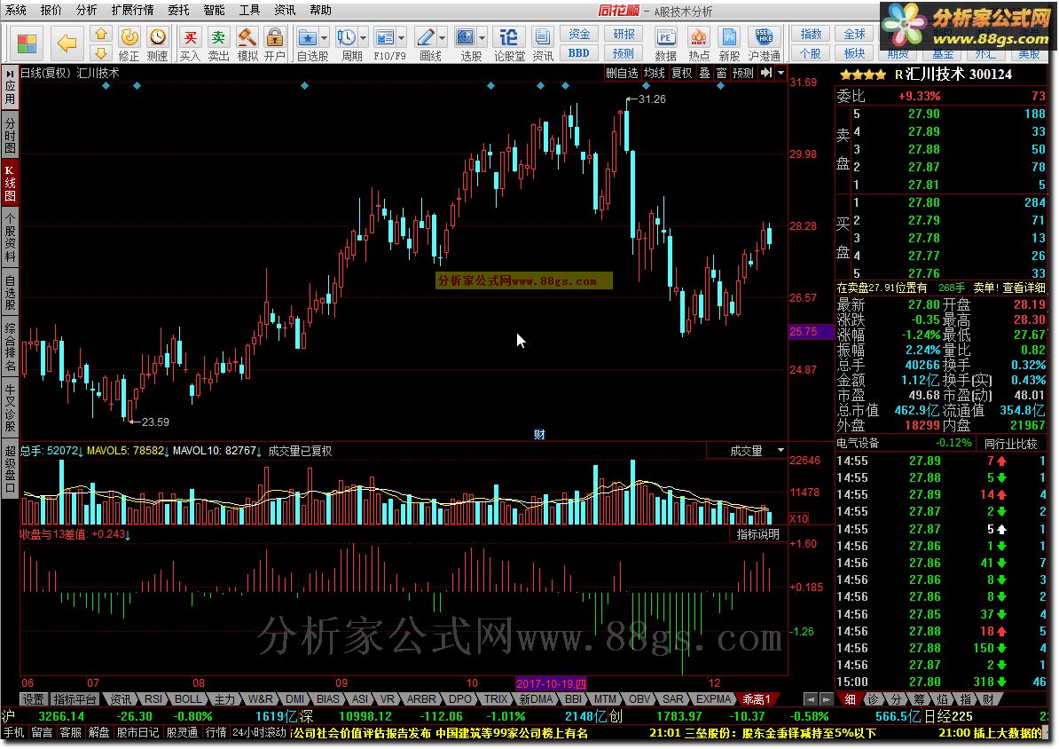Open the 智能 menu
The height and width of the screenshot is (749, 1059).
[x=214, y=10]
